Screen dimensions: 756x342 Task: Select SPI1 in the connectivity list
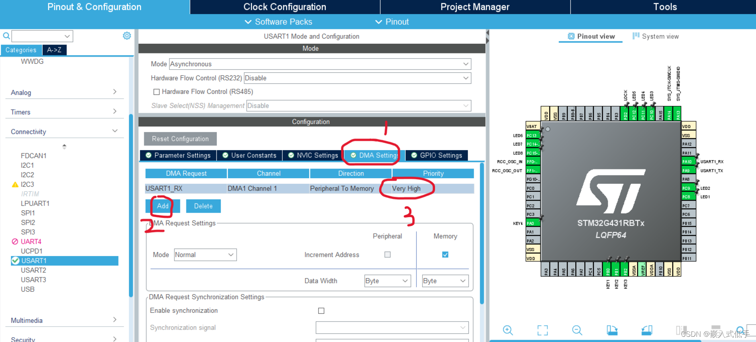(28, 213)
